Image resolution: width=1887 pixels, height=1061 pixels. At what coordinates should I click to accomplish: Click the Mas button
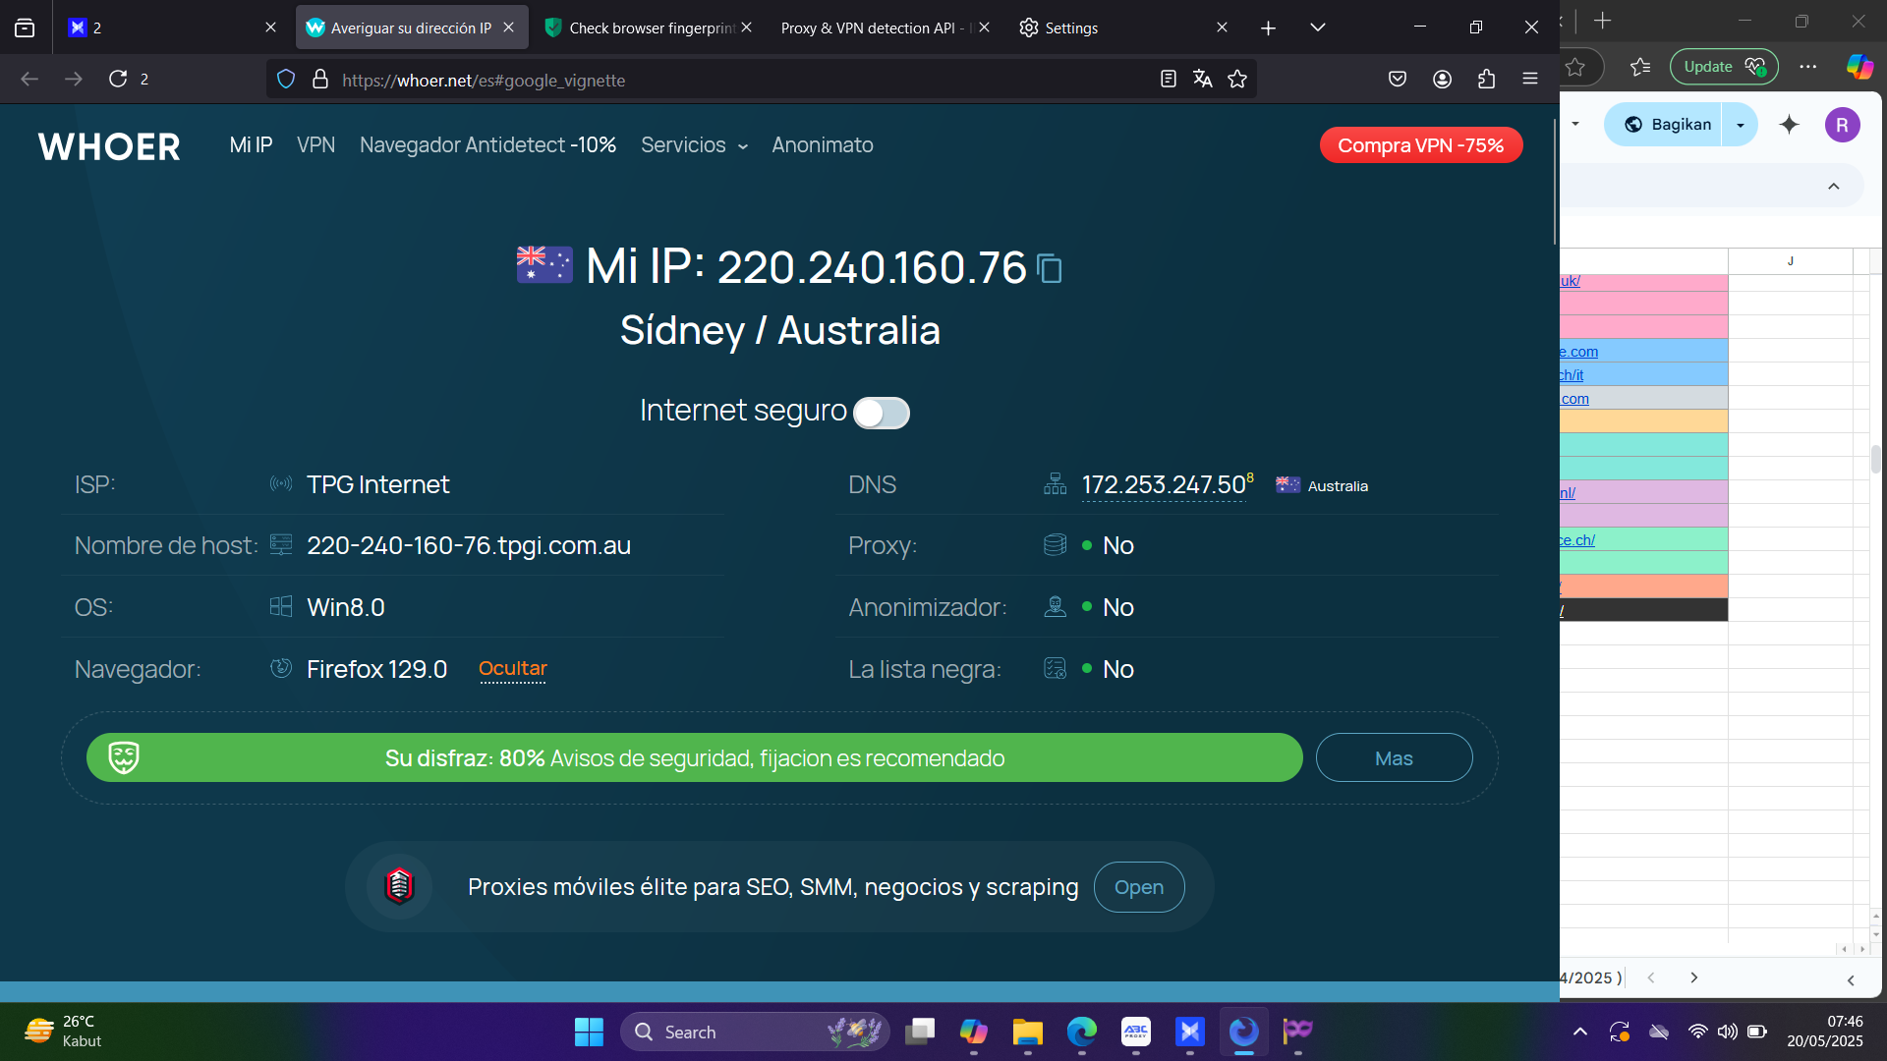click(x=1394, y=758)
